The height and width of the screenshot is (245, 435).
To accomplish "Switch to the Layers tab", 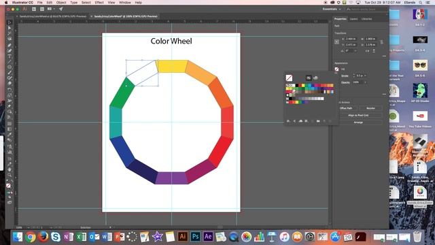I will coord(353,19).
